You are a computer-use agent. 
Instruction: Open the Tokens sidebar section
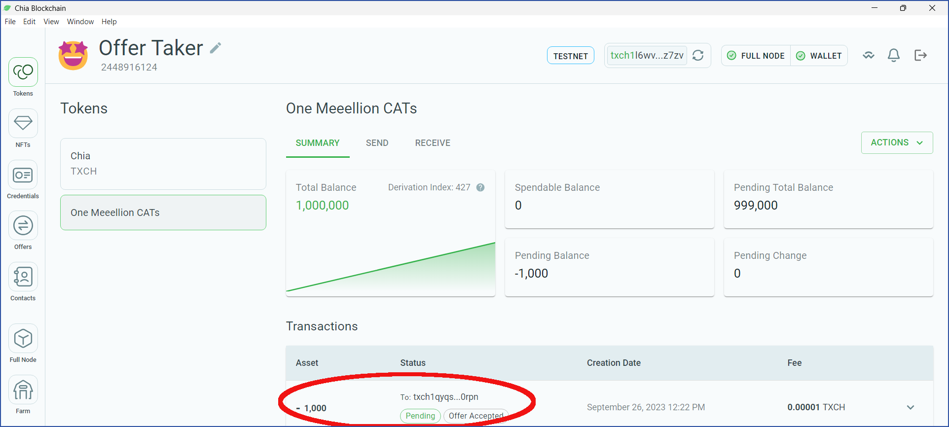click(23, 77)
